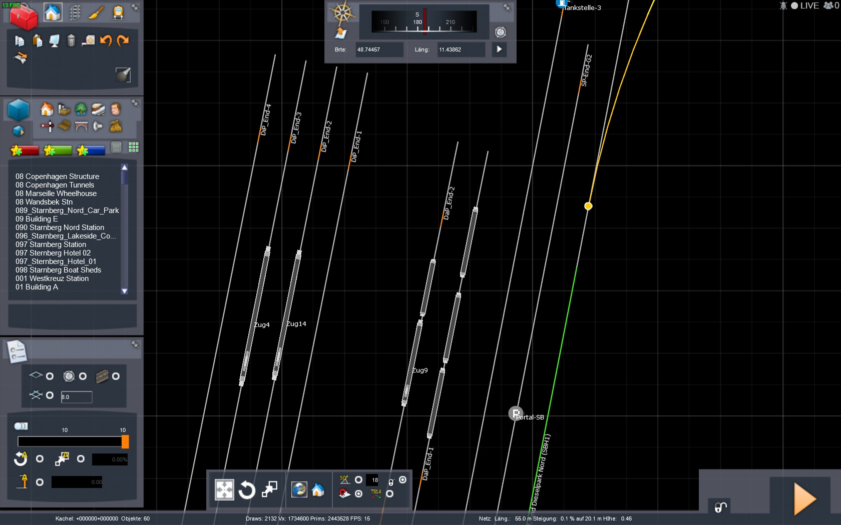
Task: Toggle the auto-rotate random option
Action: pos(40,458)
